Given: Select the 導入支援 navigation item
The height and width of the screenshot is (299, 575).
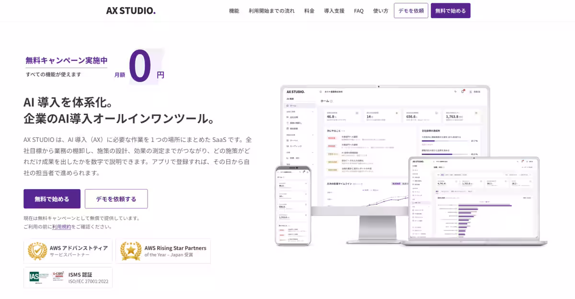Looking at the screenshot, I should (334, 11).
